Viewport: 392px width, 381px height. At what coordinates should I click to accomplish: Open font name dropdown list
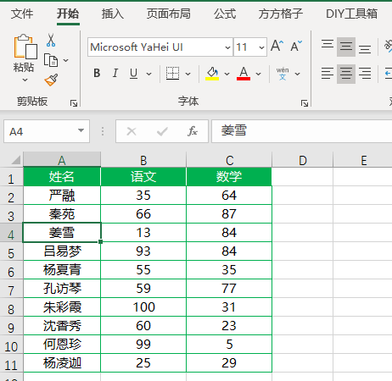pyautogui.click(x=227, y=47)
